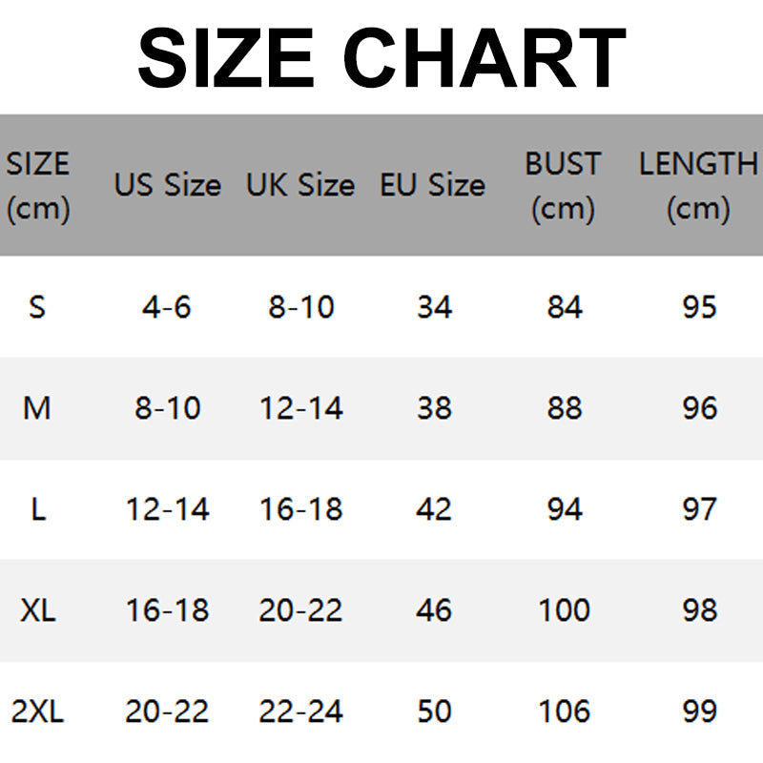Click the LENGTH (cm) column header
This screenshot has height=763, width=763.
point(698,185)
